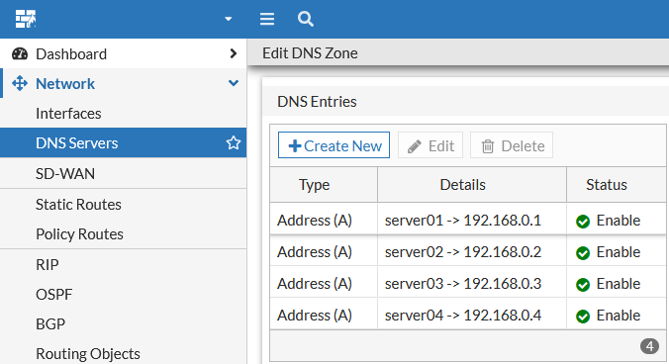Click the FortiGate logo icon

(26, 19)
